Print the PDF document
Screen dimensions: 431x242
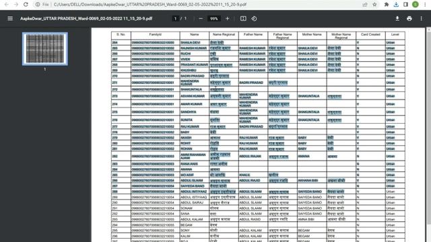[x=409, y=19]
